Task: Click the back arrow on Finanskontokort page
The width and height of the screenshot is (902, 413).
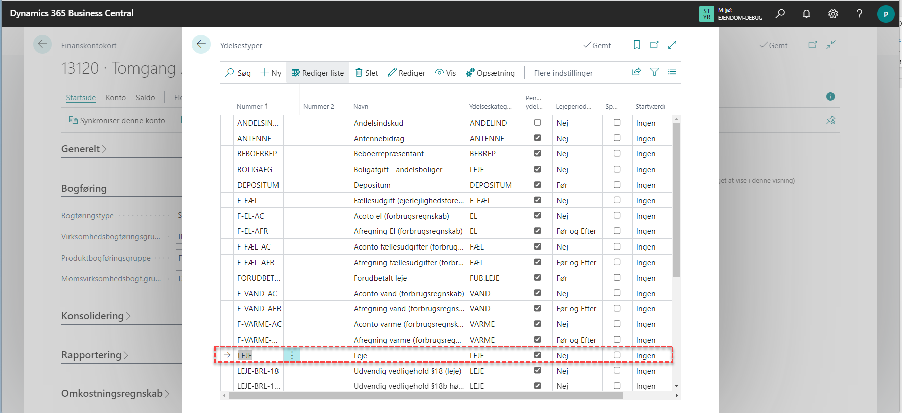Action: 42,44
